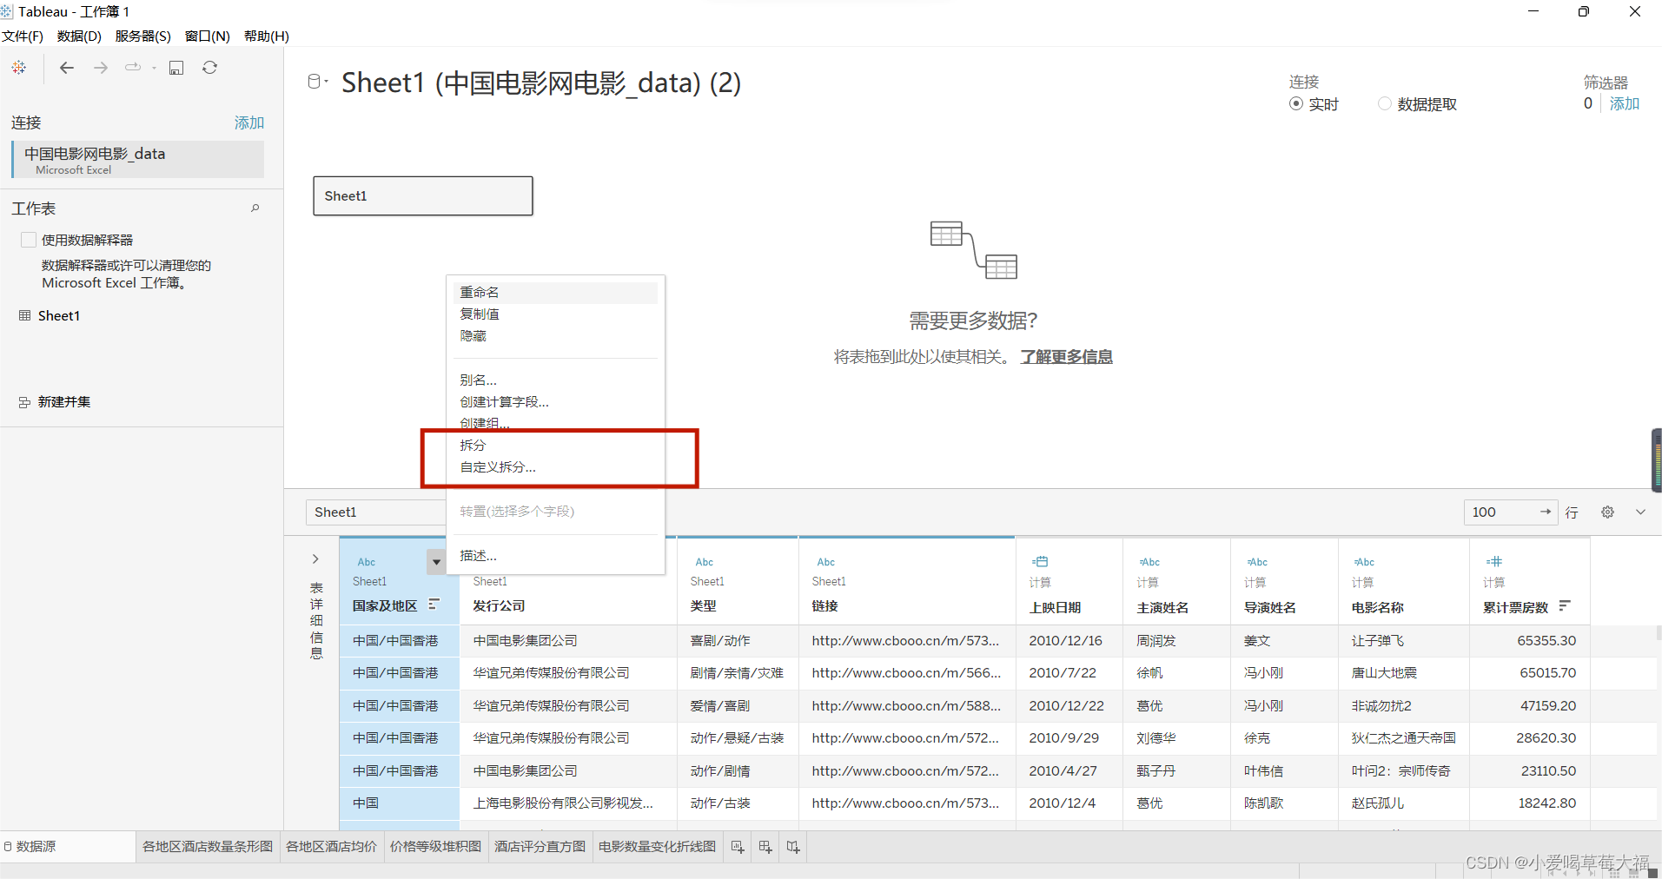1662x879 pixels.
Task: Go back with the left arrow icon
Action: pos(67,68)
